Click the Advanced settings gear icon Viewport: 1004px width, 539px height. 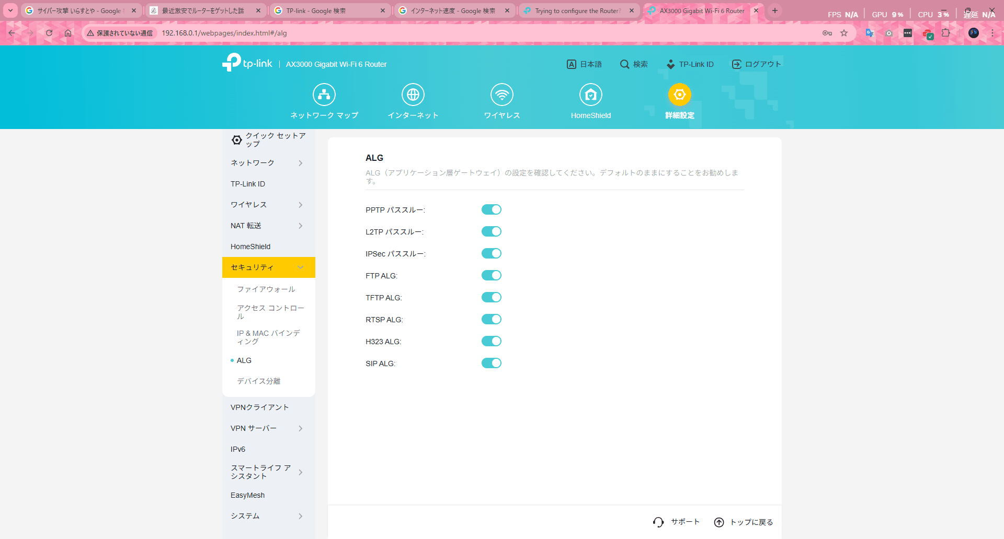click(679, 95)
